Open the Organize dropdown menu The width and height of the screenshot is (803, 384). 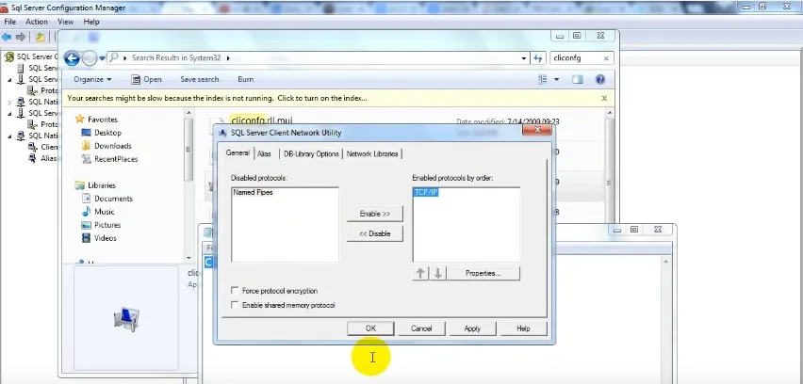(x=92, y=79)
